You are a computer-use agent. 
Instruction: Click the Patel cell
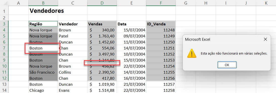[x=73, y=36]
